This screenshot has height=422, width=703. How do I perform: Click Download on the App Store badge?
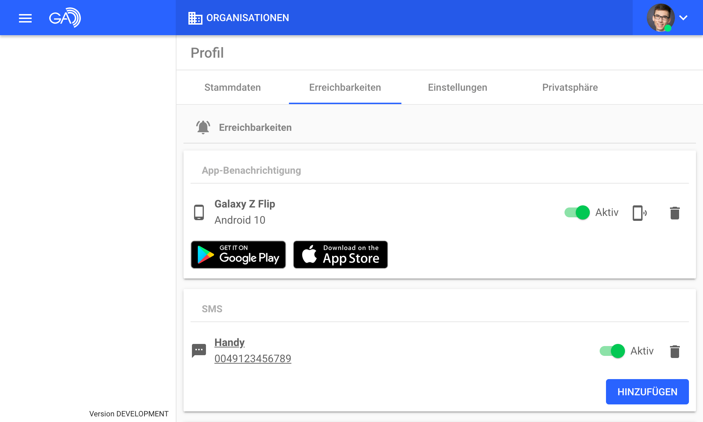point(340,255)
